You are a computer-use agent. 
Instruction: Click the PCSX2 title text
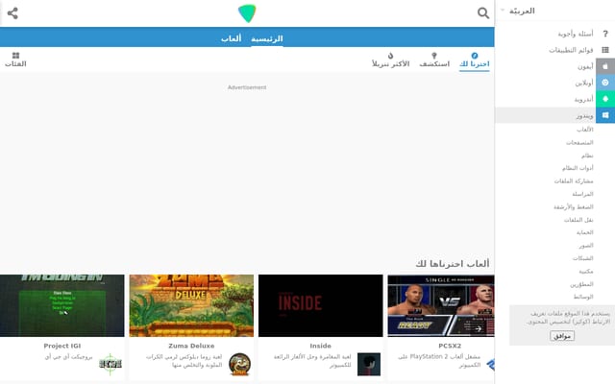pyautogui.click(x=450, y=346)
